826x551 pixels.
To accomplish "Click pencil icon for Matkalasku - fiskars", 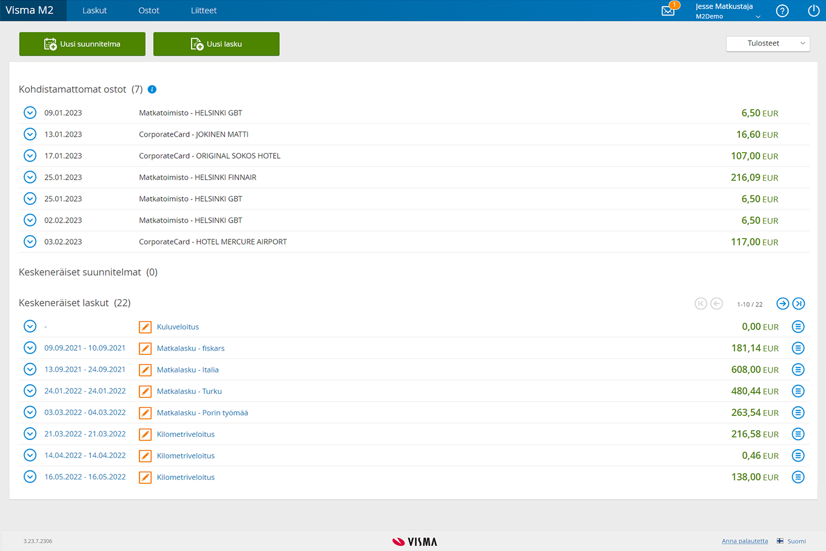I will coord(145,348).
